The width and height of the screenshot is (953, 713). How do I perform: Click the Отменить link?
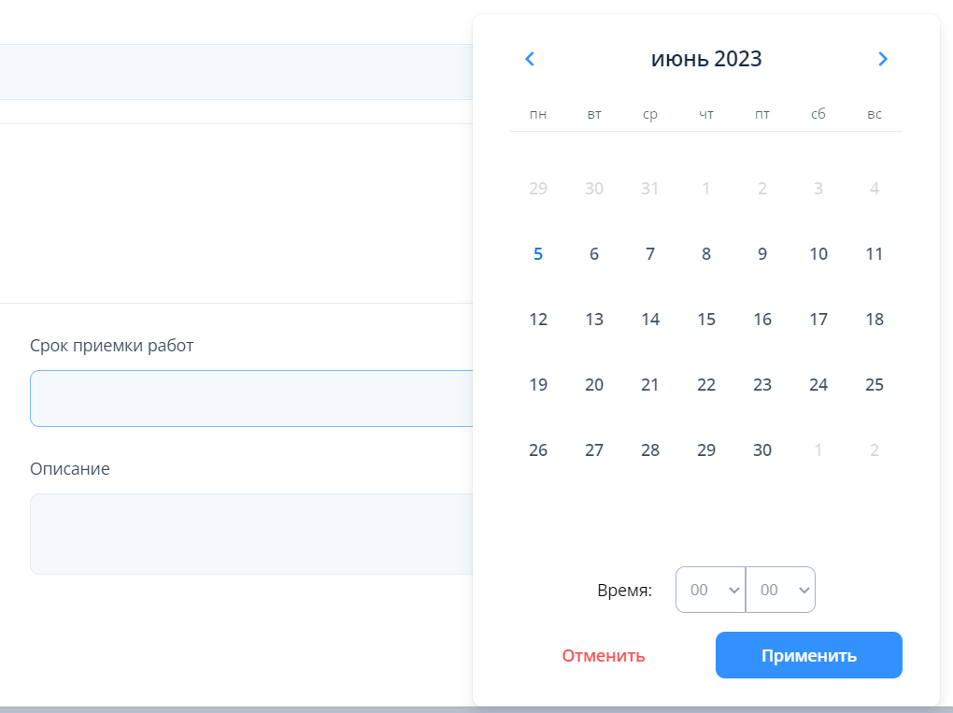[604, 655]
